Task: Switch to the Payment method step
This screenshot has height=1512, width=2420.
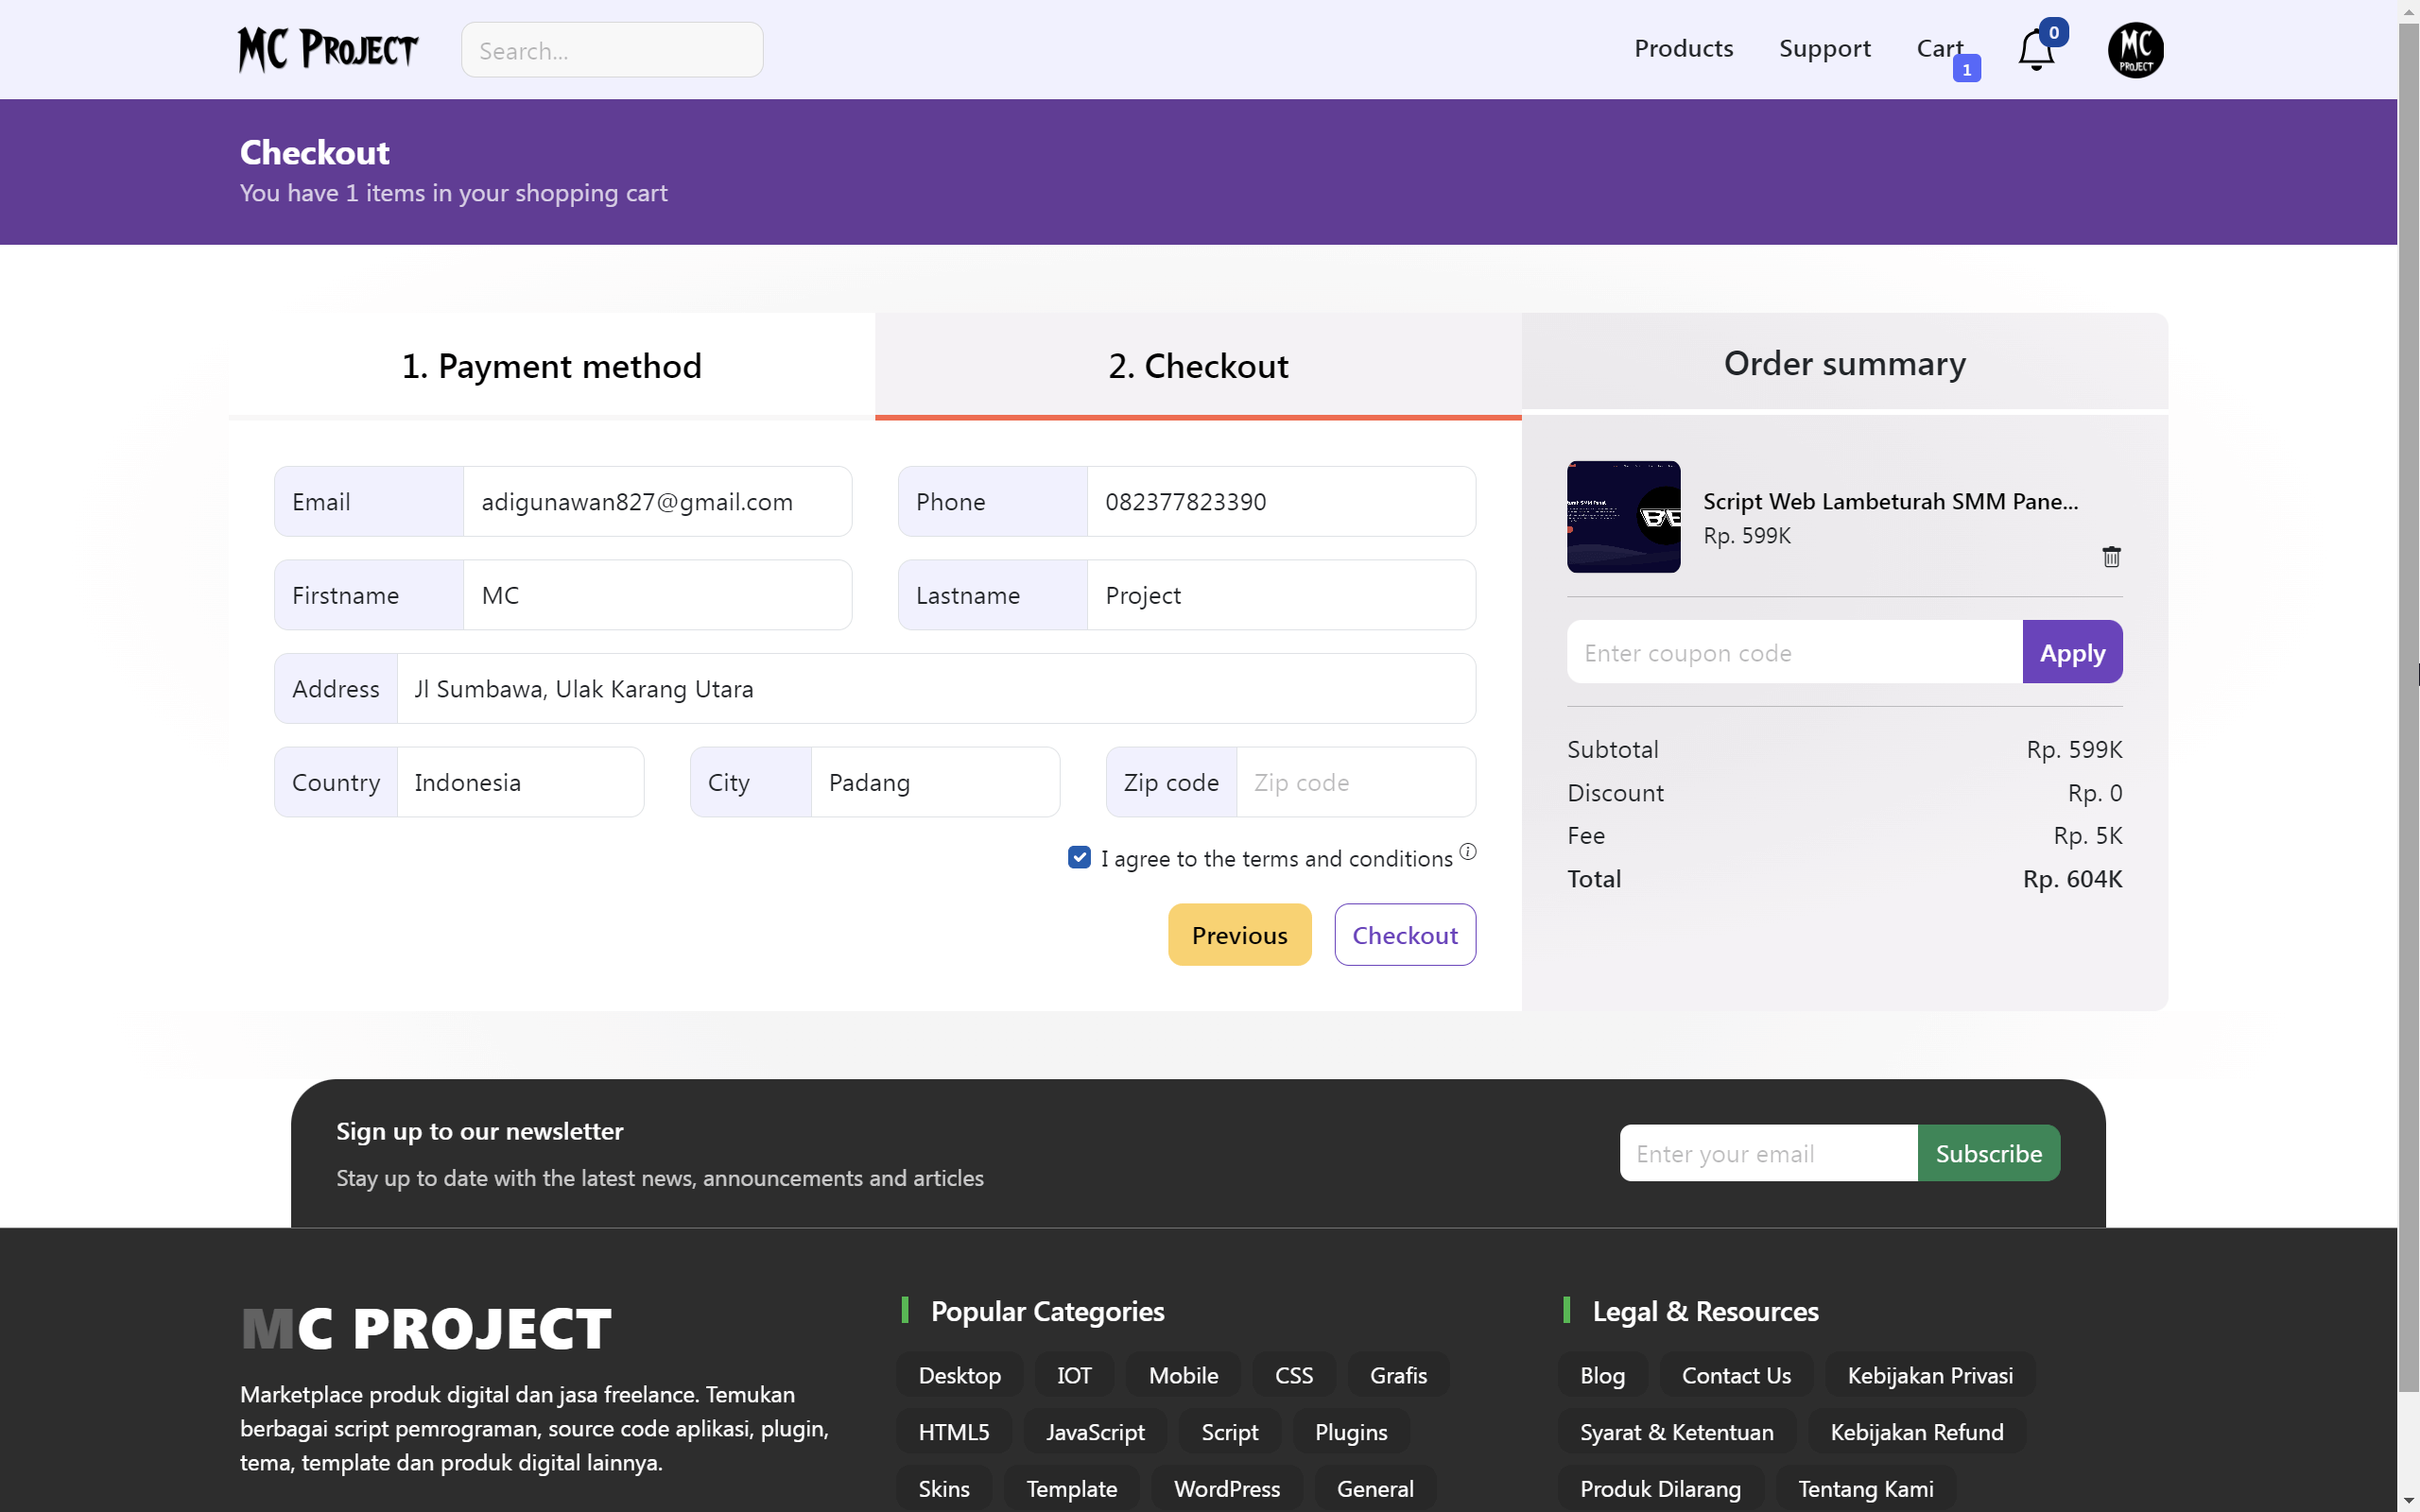Action: pyautogui.click(x=551, y=366)
